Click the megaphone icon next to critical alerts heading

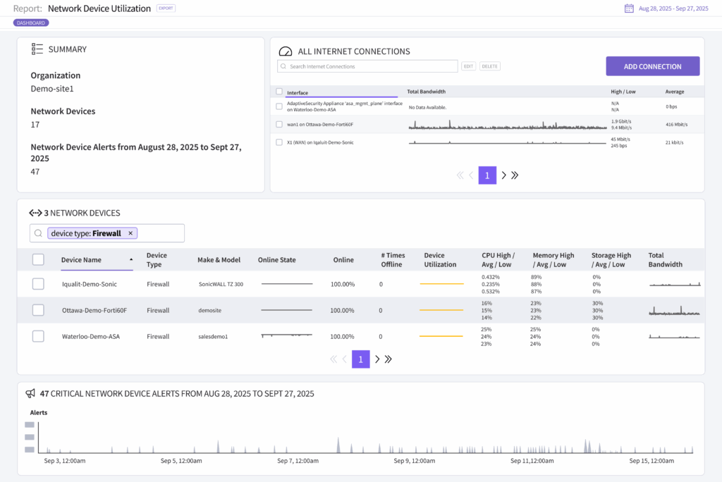(x=32, y=393)
